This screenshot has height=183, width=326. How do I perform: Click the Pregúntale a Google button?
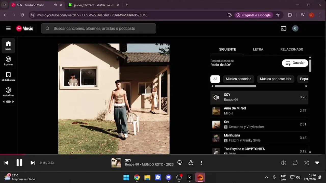tap(253, 15)
